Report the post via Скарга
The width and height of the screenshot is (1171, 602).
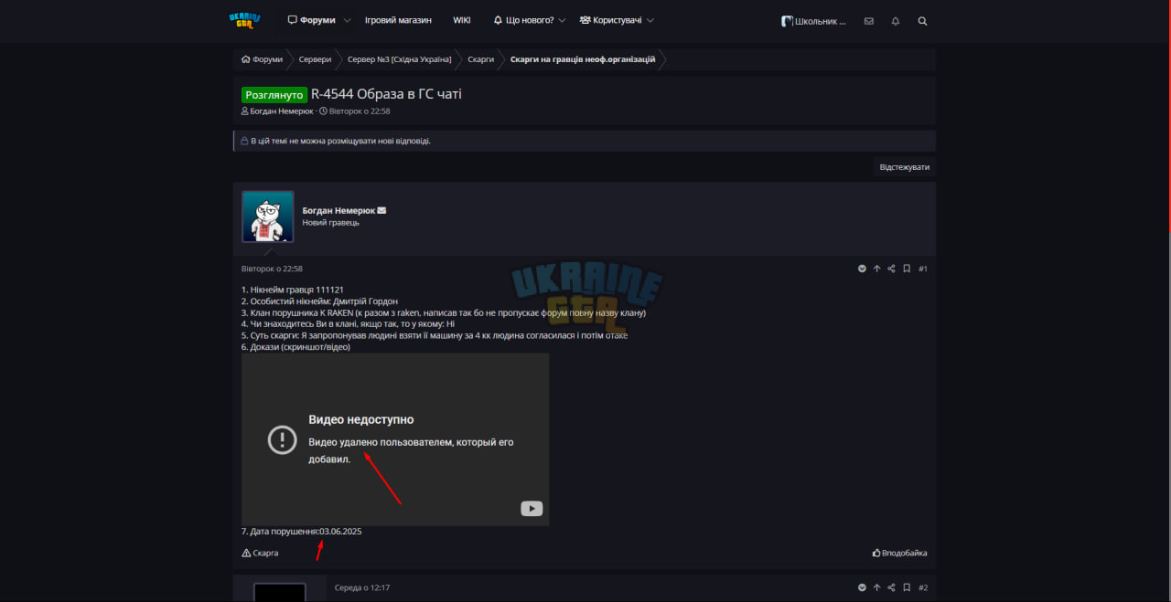coord(260,553)
